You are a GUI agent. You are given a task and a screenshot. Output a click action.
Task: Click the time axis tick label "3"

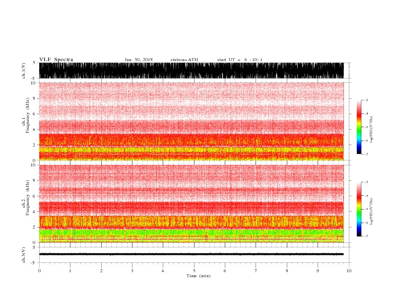tap(132, 271)
